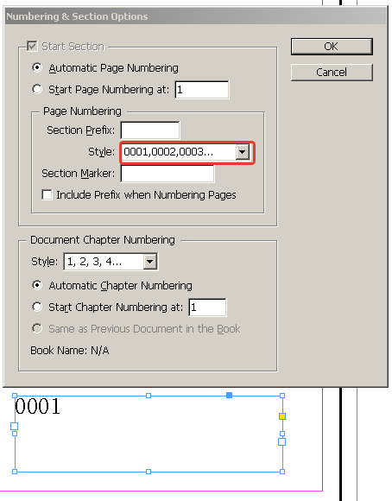
Task: Click the Start Page Numbering at field
Action: (x=202, y=90)
